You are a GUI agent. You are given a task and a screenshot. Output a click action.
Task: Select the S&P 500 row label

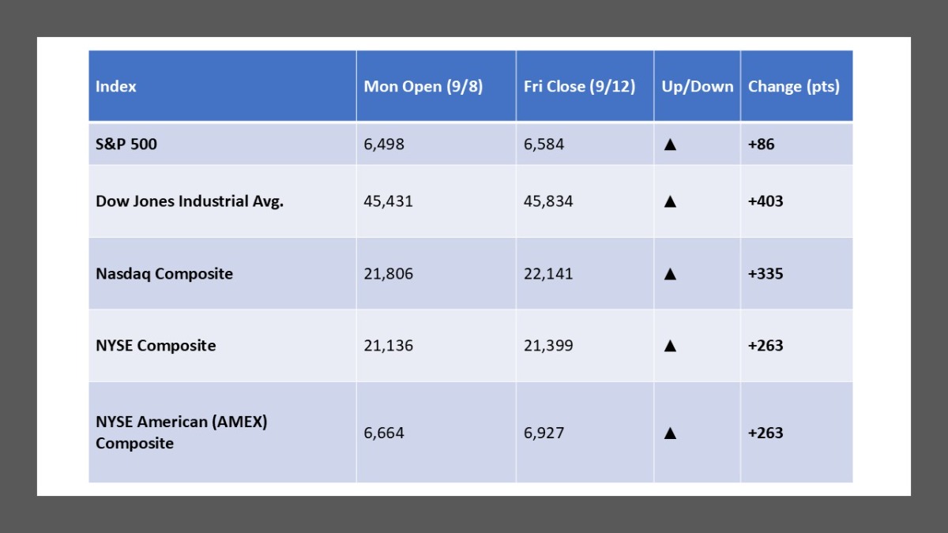126,145
